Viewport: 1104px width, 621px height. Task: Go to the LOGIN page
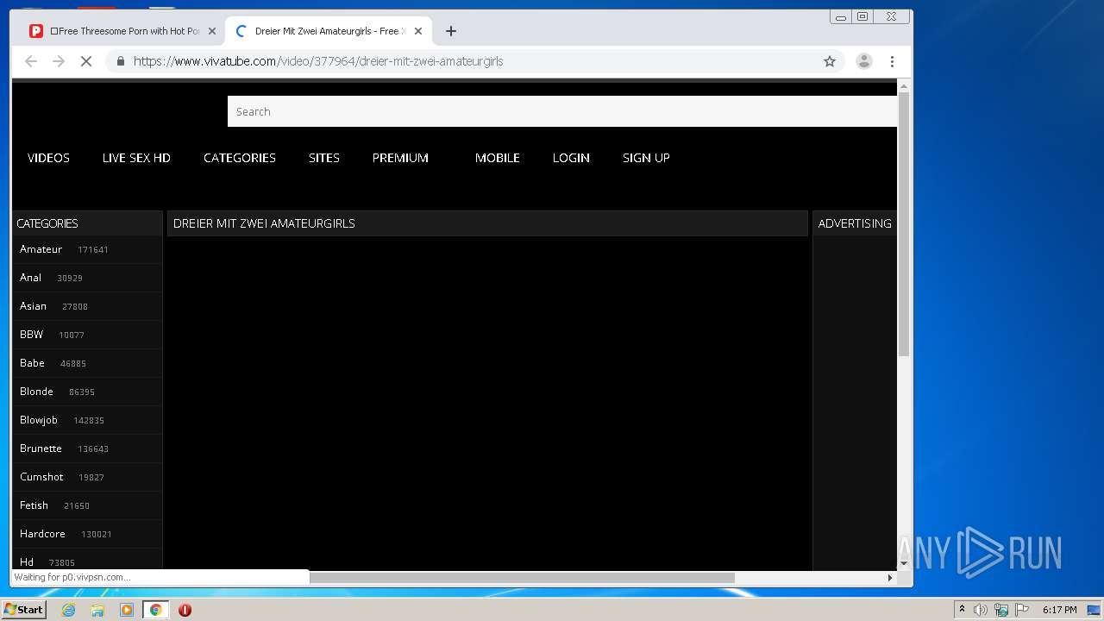(x=571, y=158)
